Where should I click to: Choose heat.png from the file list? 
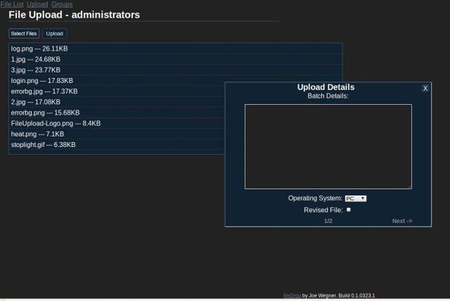tap(37, 134)
